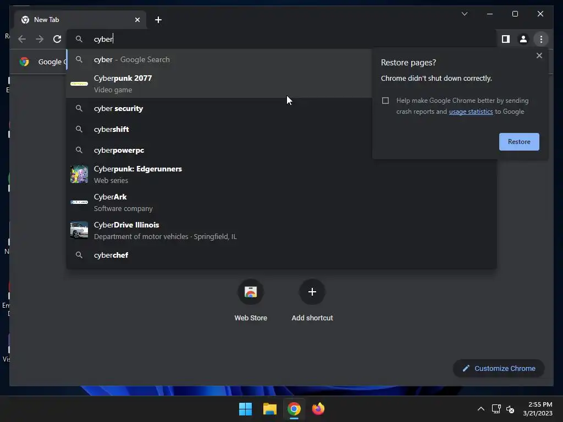Open the clock and date panel
This screenshot has height=422, width=563.
pos(538,409)
